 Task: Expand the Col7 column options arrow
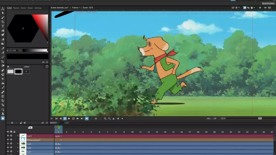tap(18, 152)
